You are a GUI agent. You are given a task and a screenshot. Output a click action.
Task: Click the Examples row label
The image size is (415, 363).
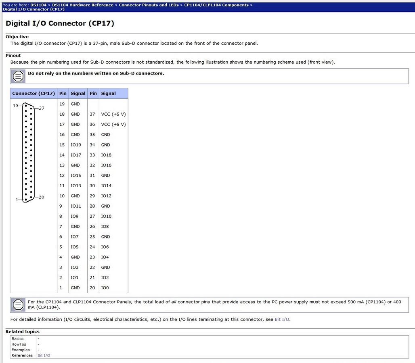[21, 350]
